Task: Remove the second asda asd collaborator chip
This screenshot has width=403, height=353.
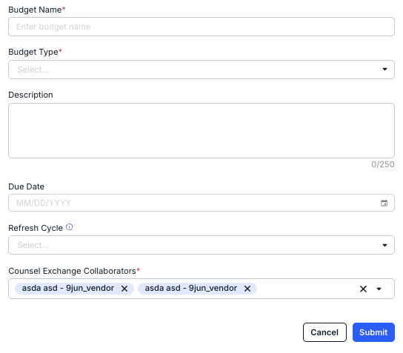Action: [247, 289]
